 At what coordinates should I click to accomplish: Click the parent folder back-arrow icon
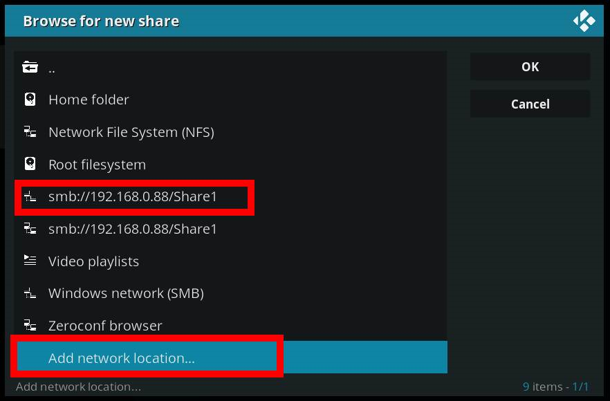[x=30, y=67]
